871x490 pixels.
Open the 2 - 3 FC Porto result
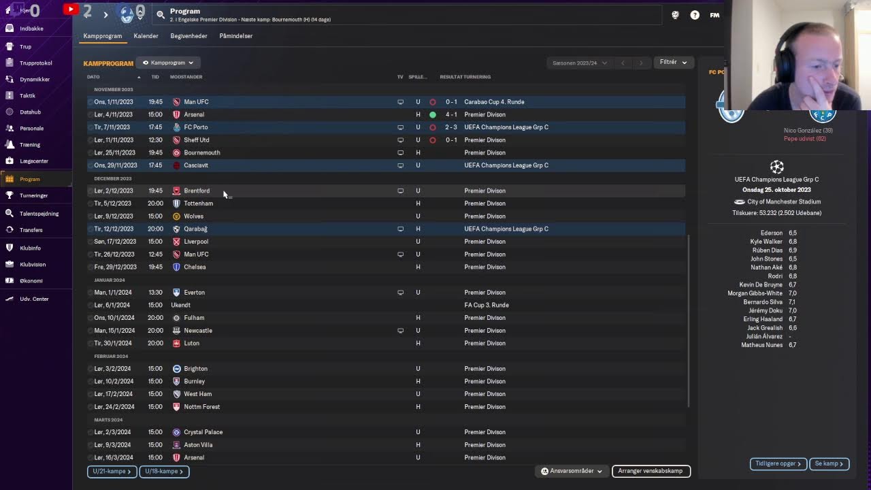point(451,127)
